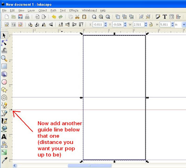Screen dimensions: 186x168
Task: Open the Path menu
Action: click(x=53, y=11)
